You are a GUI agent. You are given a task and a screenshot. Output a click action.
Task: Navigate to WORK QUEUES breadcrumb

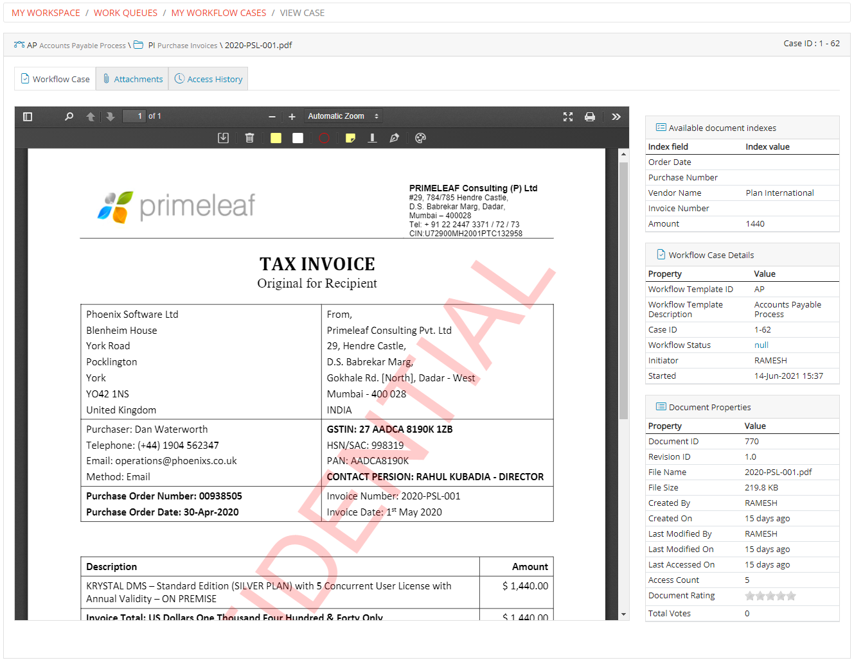125,13
